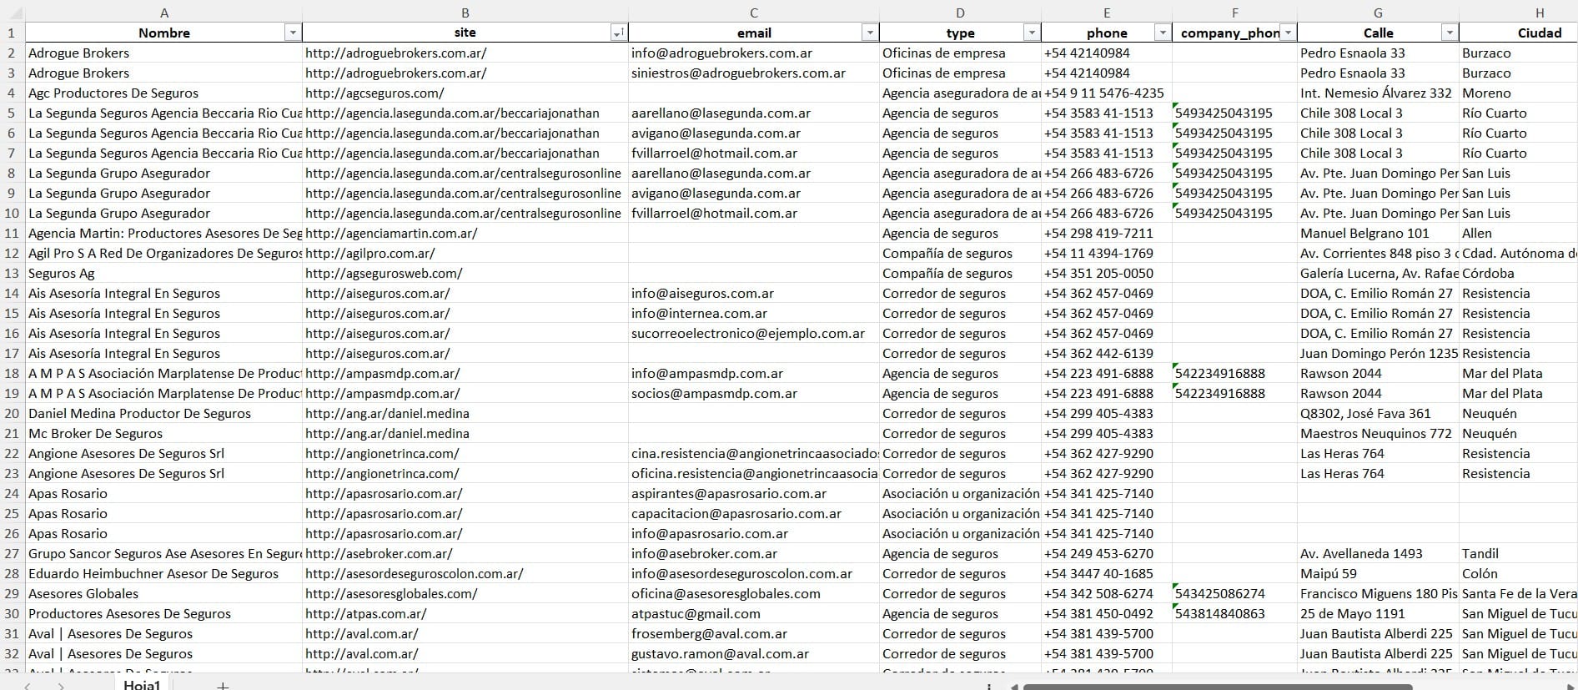Select the Eduardo Heimbuchner Asesor De Seguros cell
1578x690 pixels.
164,573
